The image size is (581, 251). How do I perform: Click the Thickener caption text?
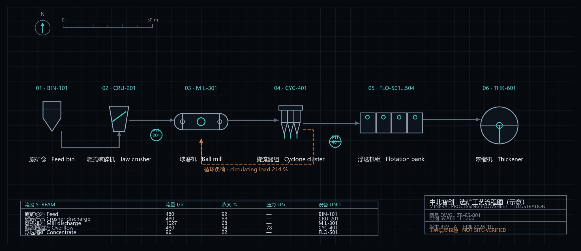pos(499,159)
